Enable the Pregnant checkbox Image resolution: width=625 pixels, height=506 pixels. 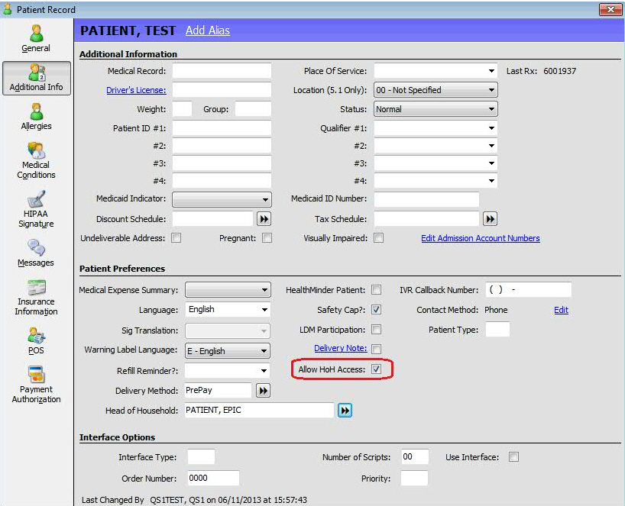267,238
